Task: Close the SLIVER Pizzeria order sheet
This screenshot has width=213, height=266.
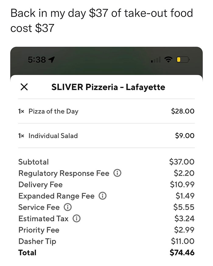Action: tap(24, 87)
